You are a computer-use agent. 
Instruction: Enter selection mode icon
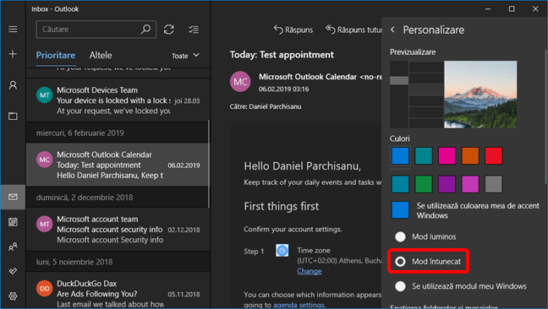(x=194, y=30)
